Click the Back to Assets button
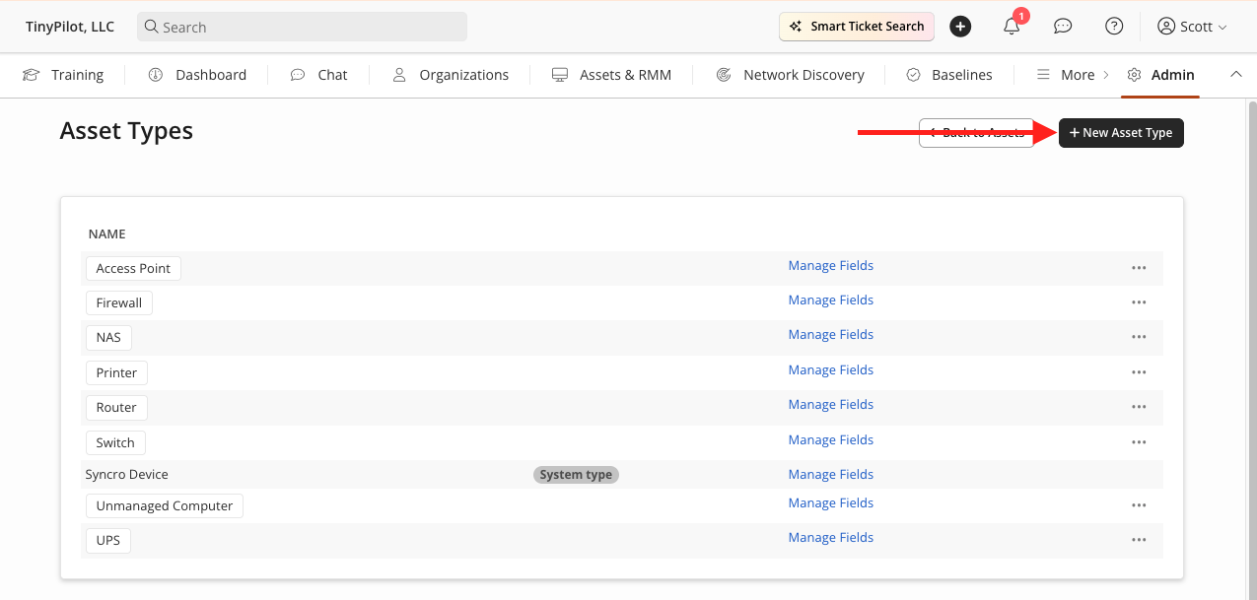 976,132
